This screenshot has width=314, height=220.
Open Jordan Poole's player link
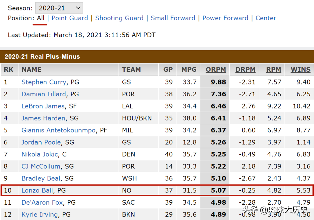pos(41,142)
